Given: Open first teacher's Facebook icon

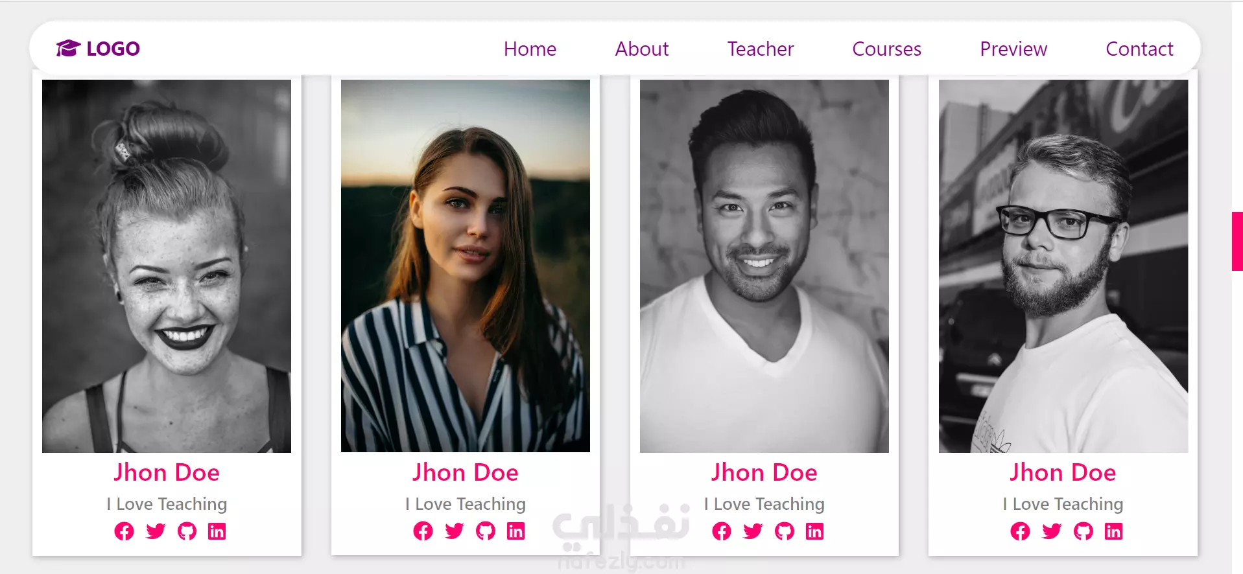Looking at the screenshot, I should pyautogui.click(x=124, y=531).
